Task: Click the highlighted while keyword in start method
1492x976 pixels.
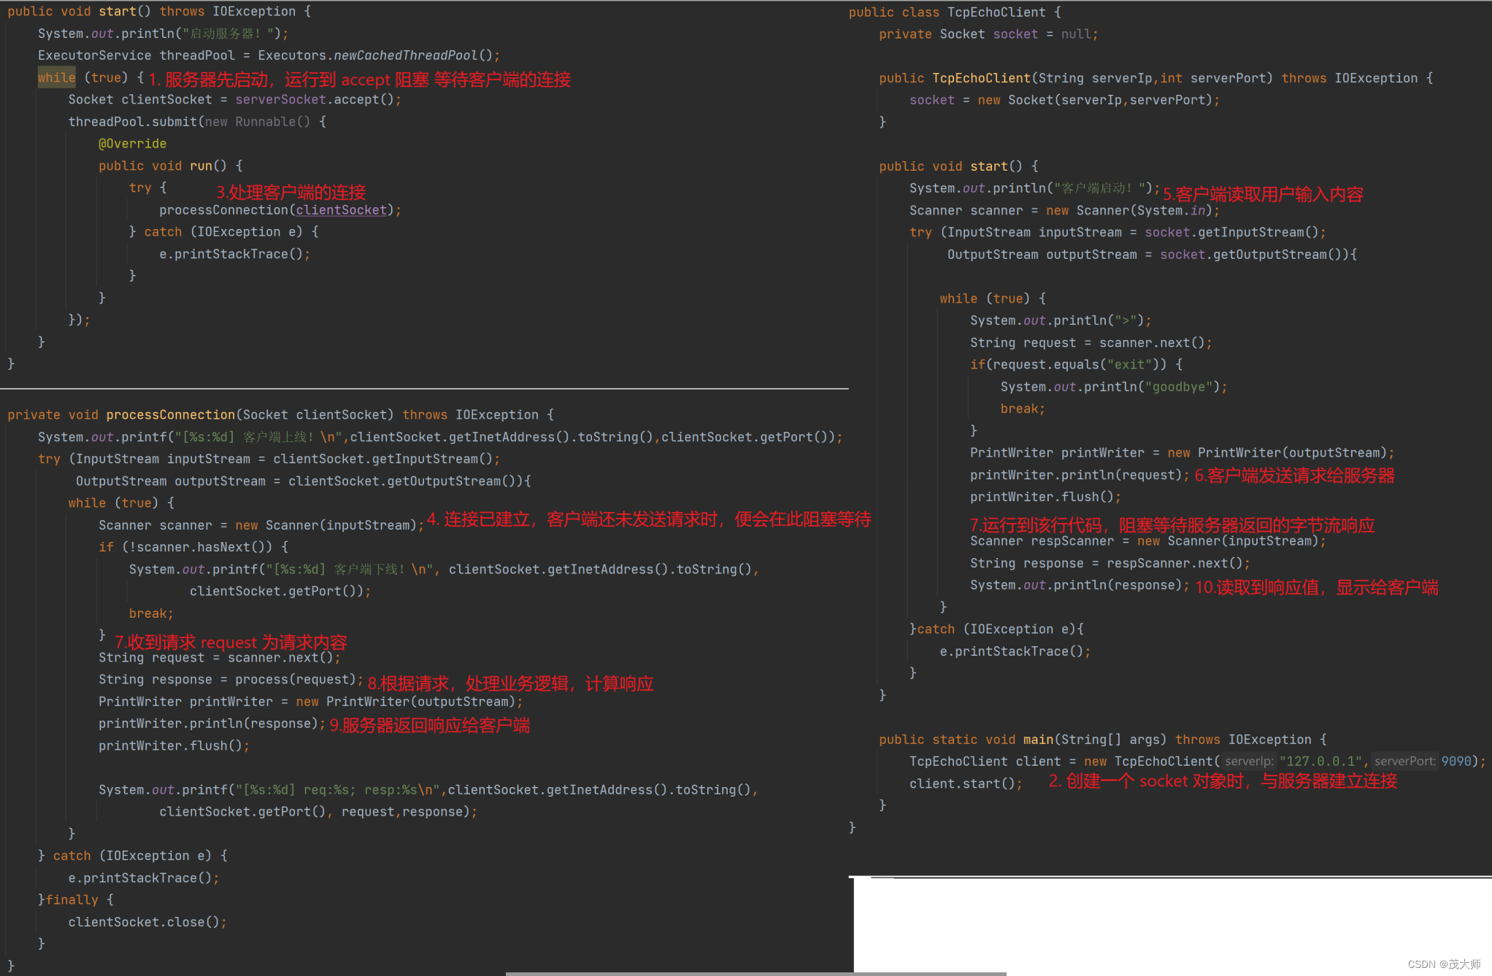Action: point(56,77)
